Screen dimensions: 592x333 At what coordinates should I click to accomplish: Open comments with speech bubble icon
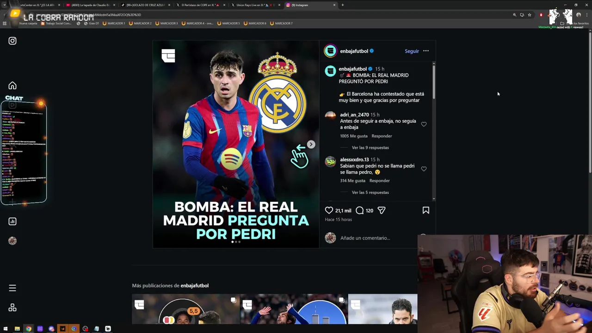click(360, 210)
